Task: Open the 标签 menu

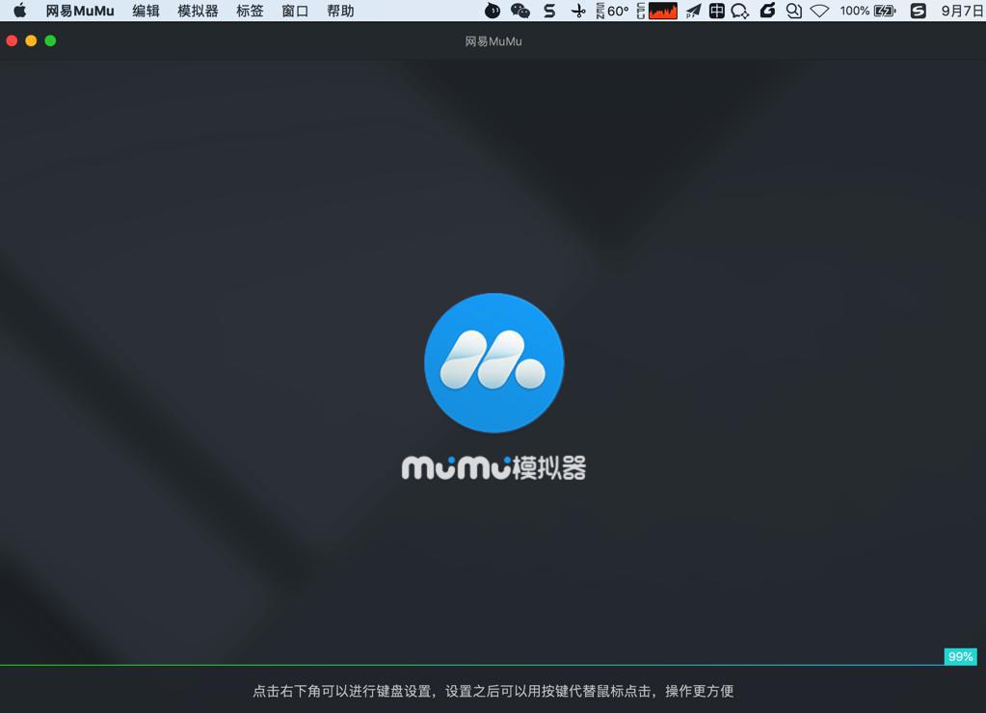Action: [x=250, y=11]
